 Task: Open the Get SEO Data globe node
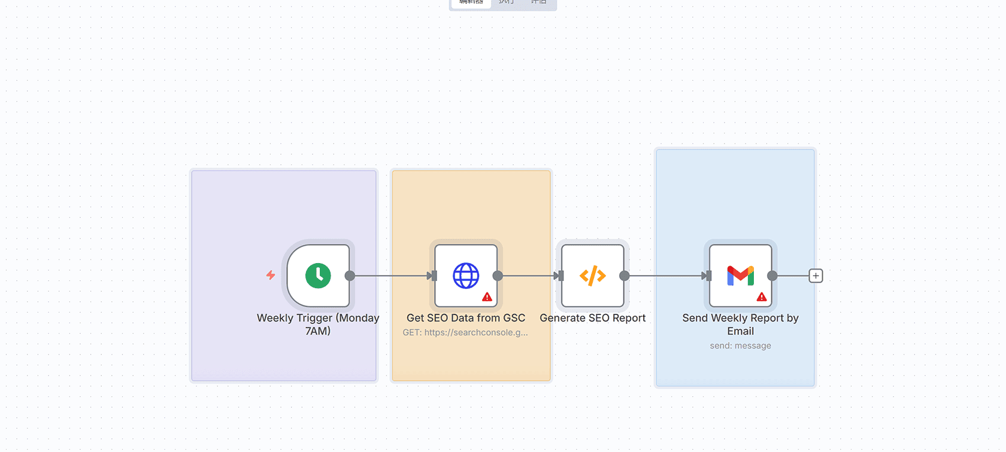465,275
